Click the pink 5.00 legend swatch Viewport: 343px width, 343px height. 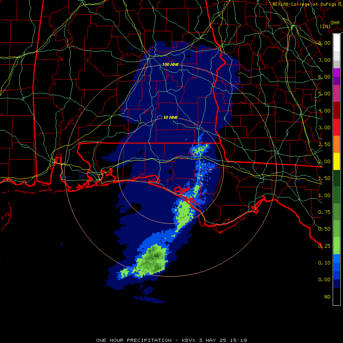coord(337,93)
